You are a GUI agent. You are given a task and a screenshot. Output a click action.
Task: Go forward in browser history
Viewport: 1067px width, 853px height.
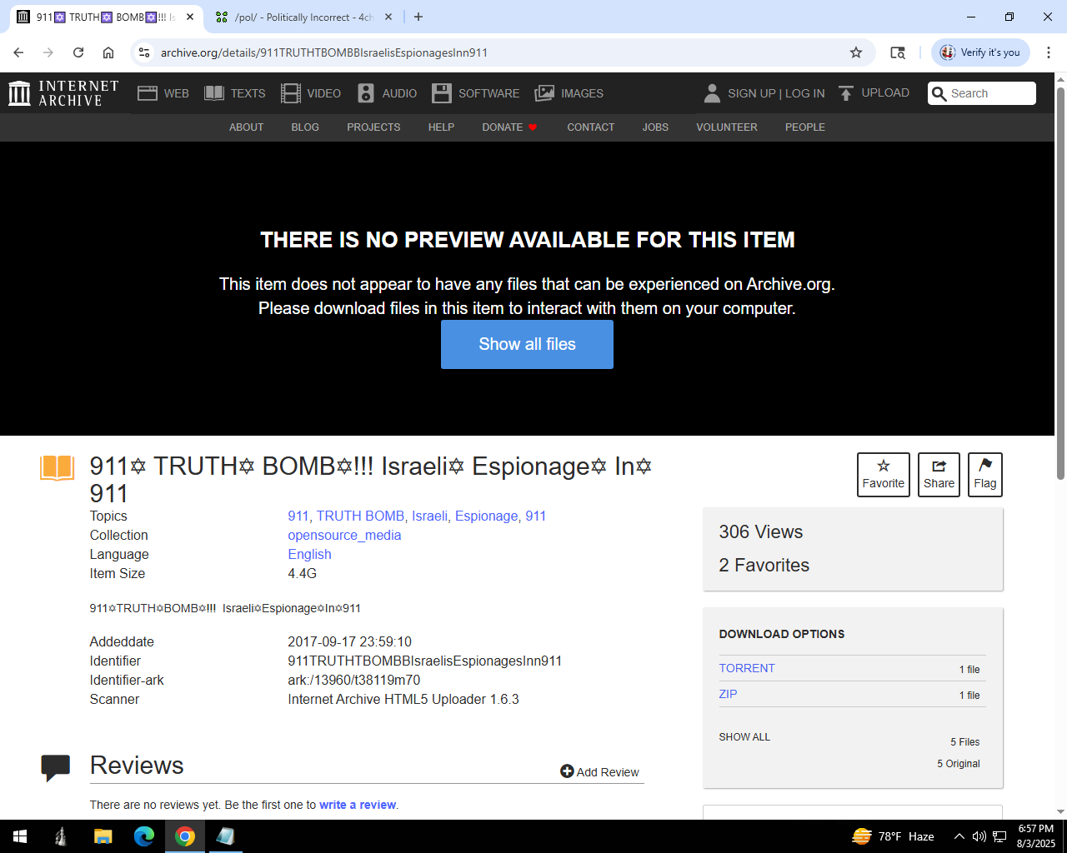(x=48, y=52)
